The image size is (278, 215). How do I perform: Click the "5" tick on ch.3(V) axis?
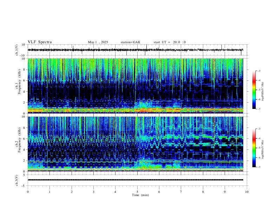click(x=25, y=175)
